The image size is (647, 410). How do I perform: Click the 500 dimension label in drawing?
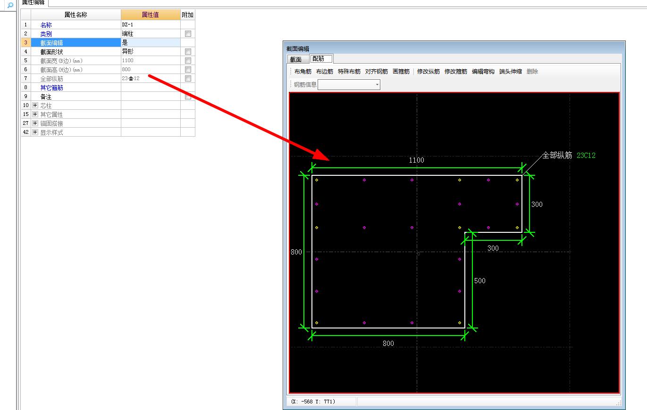[479, 281]
